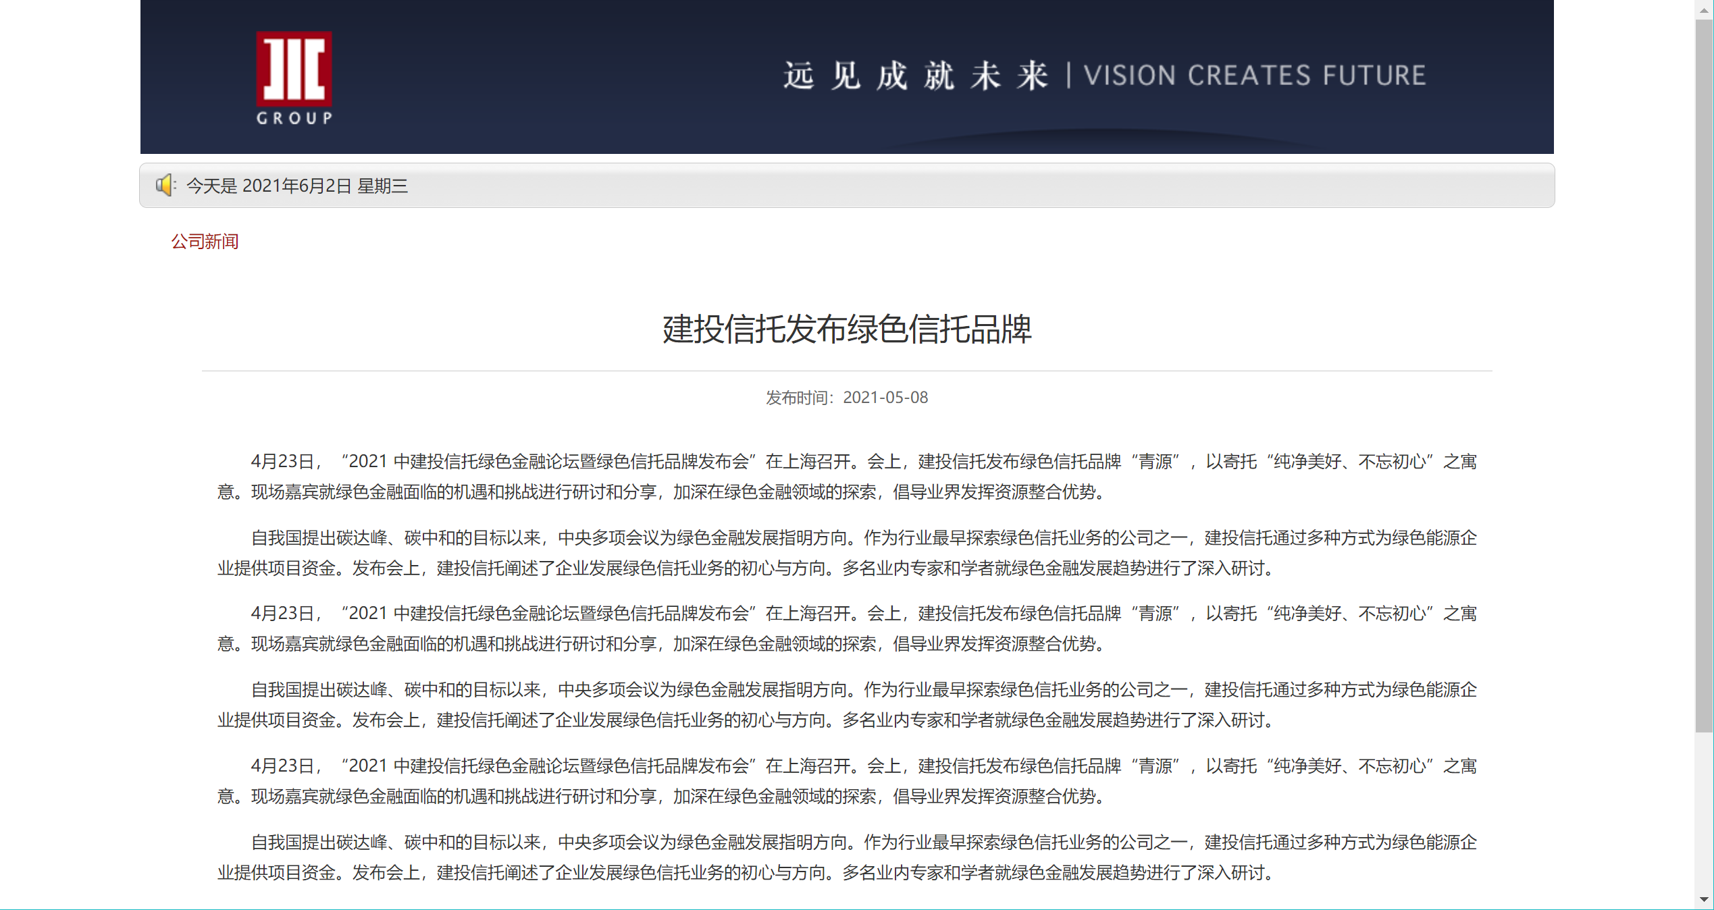Click empty scrollbar track below the thumb

(x=1704, y=810)
